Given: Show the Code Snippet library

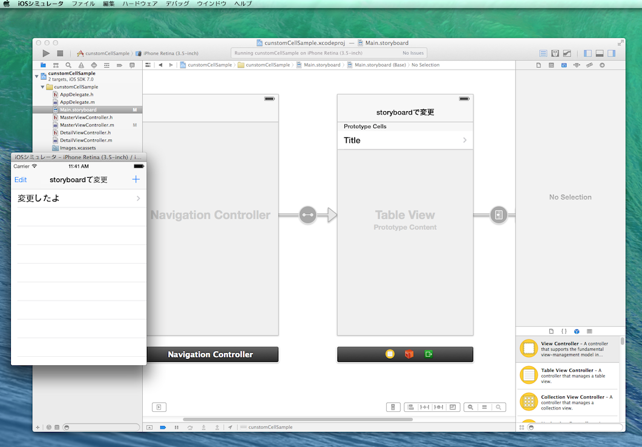Looking at the screenshot, I should (x=564, y=331).
